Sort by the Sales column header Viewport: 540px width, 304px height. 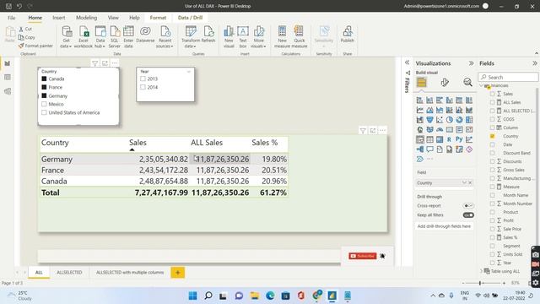point(138,143)
